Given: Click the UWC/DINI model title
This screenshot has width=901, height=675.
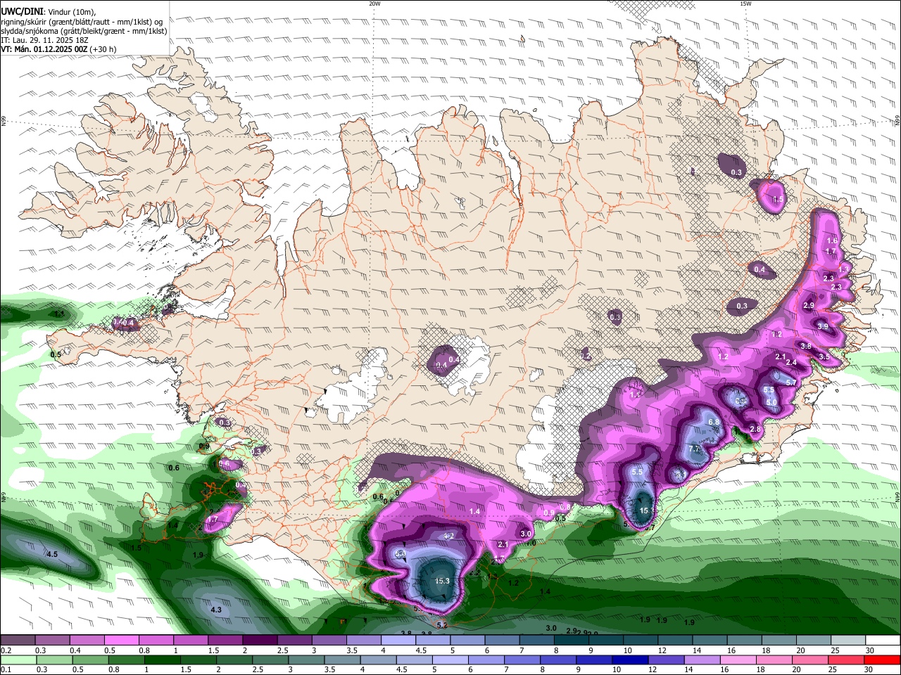Looking at the screenshot, I should (x=22, y=11).
